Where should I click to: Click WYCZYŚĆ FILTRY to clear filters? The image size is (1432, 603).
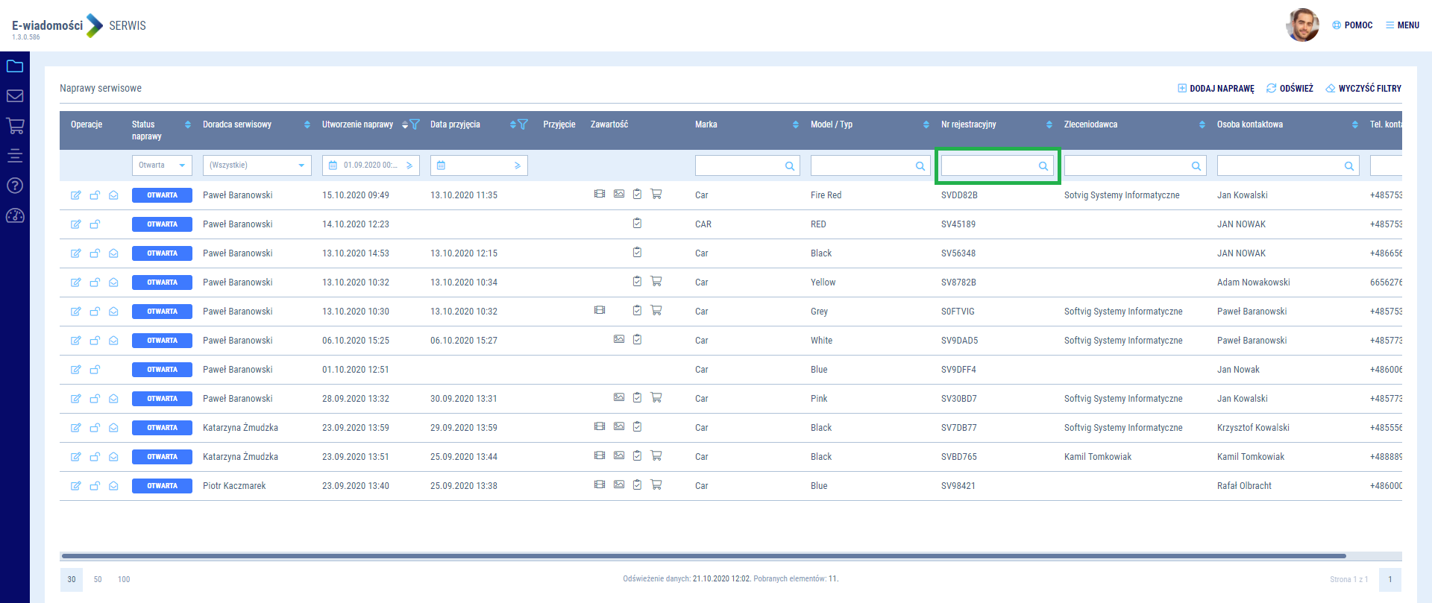(1363, 89)
